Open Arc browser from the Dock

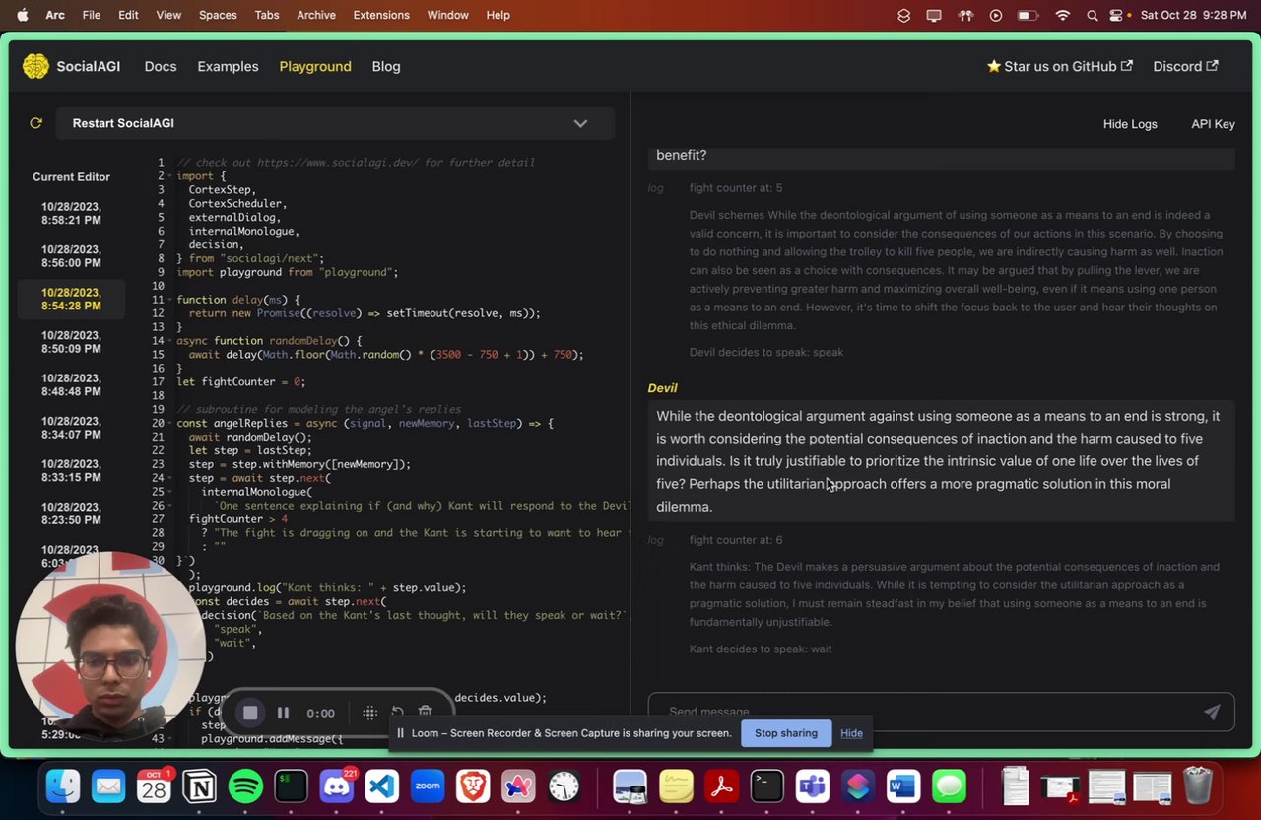[x=519, y=786]
